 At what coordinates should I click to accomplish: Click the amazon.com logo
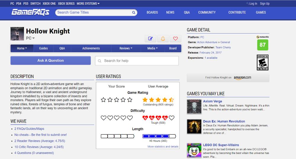point(242,78)
